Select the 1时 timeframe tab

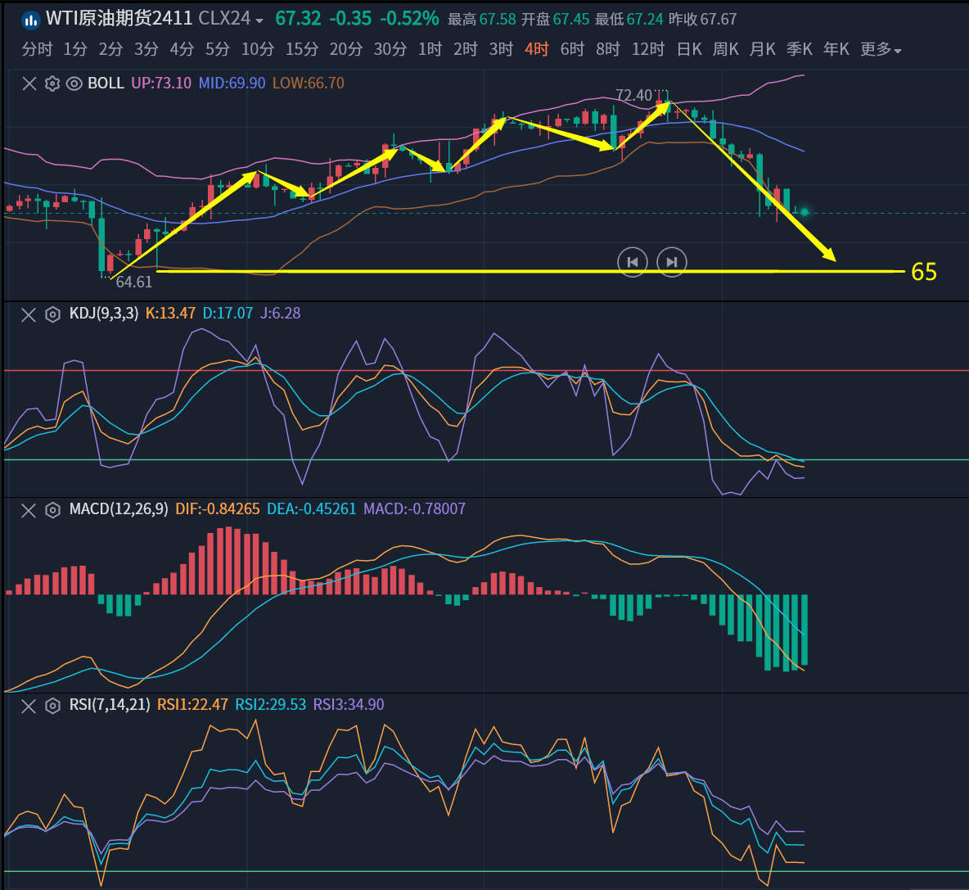430,50
